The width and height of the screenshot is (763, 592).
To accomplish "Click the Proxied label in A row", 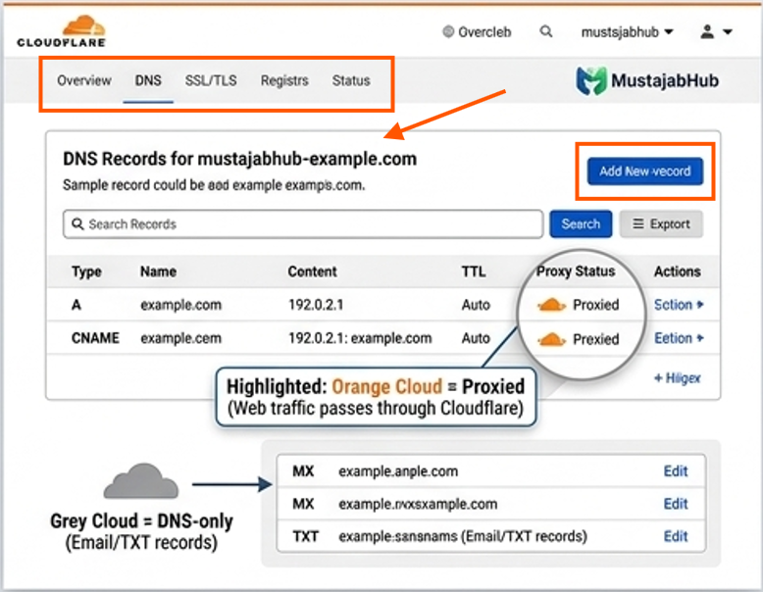I will point(595,305).
